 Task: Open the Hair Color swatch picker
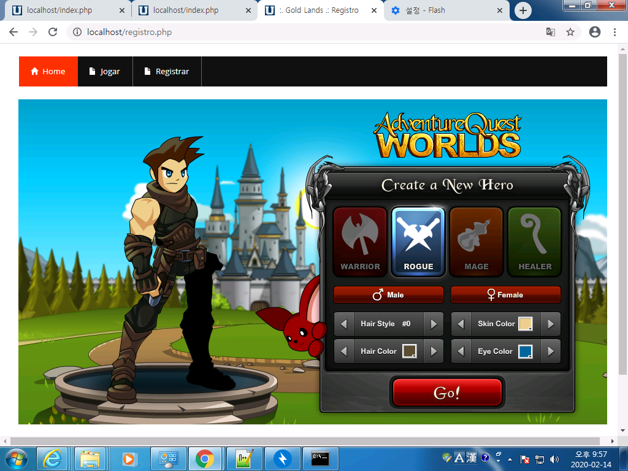[409, 351]
